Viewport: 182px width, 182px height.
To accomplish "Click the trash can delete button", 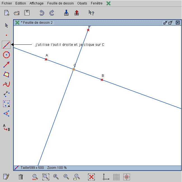I will (x=21, y=177).
